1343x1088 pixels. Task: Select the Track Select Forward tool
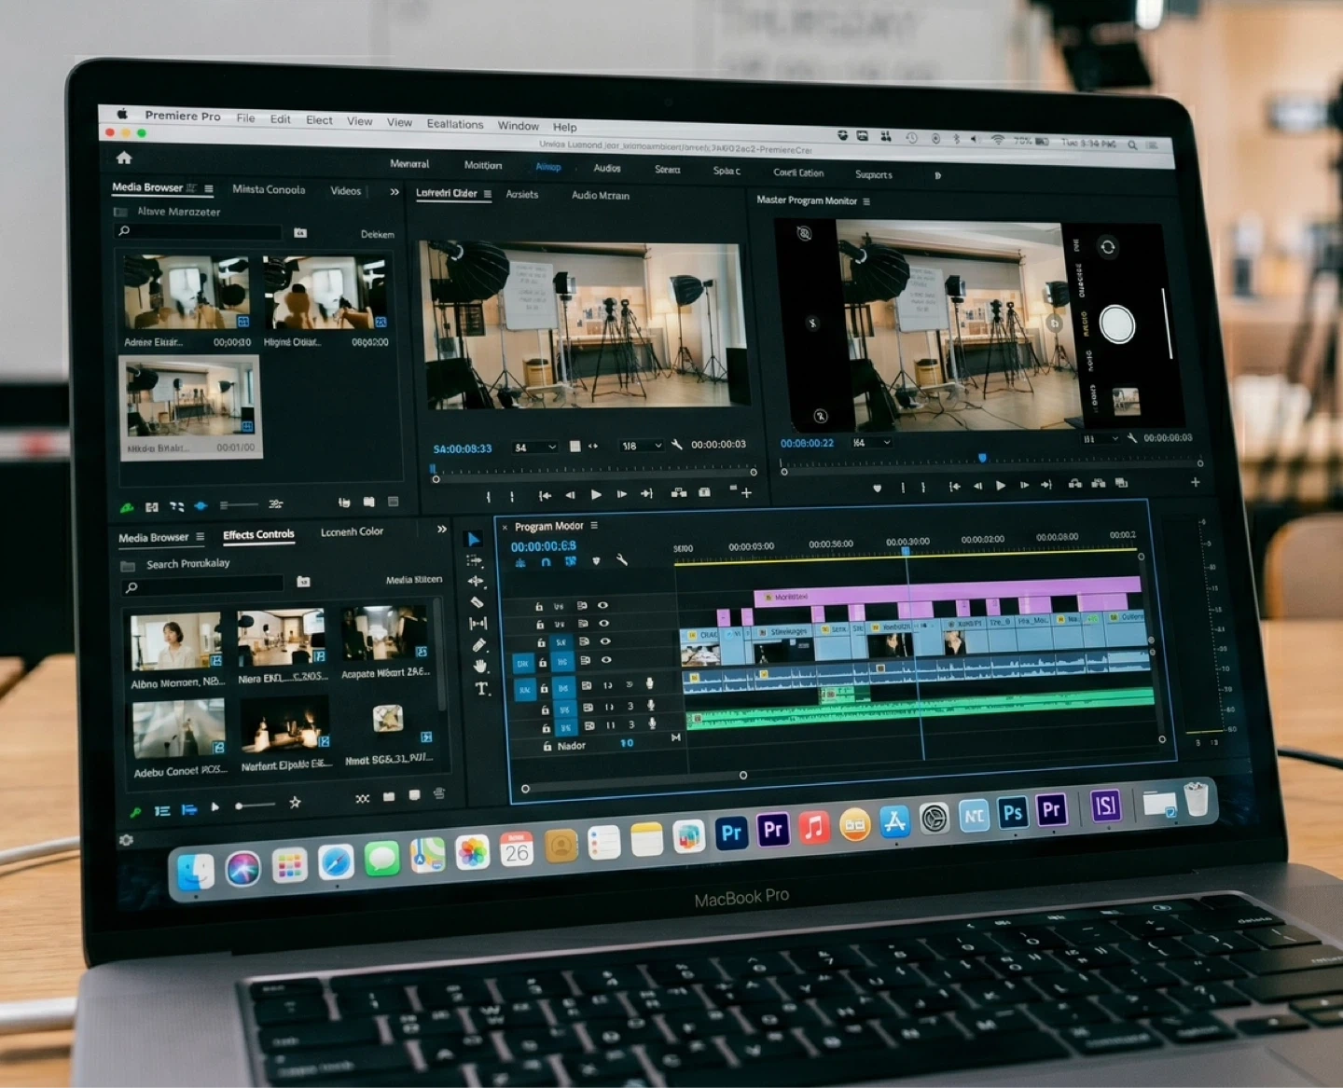(x=475, y=560)
